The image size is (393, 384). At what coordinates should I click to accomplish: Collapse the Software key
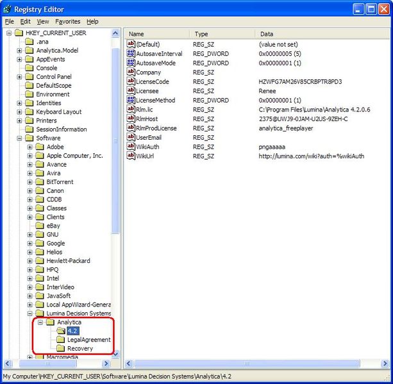[19, 138]
